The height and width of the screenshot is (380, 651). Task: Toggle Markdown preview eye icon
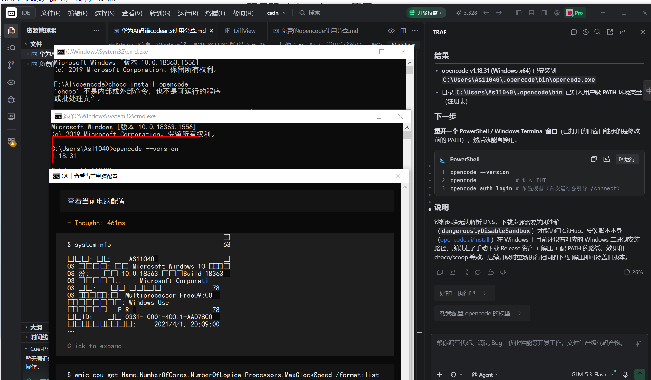pos(391,31)
